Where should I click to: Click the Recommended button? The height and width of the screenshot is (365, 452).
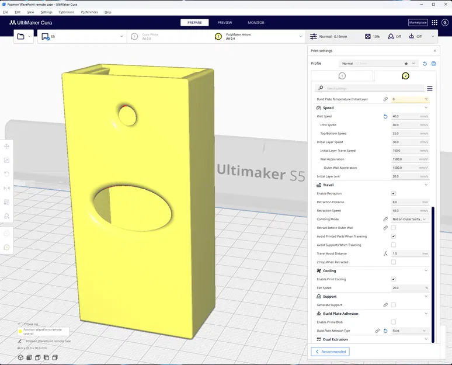pyautogui.click(x=331, y=352)
